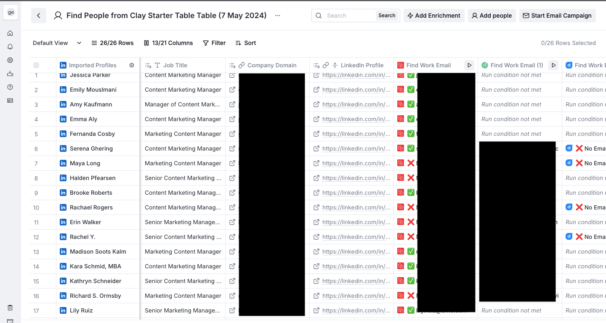Click the Start Email Campaign button
The height and width of the screenshot is (323, 606).
557,16
